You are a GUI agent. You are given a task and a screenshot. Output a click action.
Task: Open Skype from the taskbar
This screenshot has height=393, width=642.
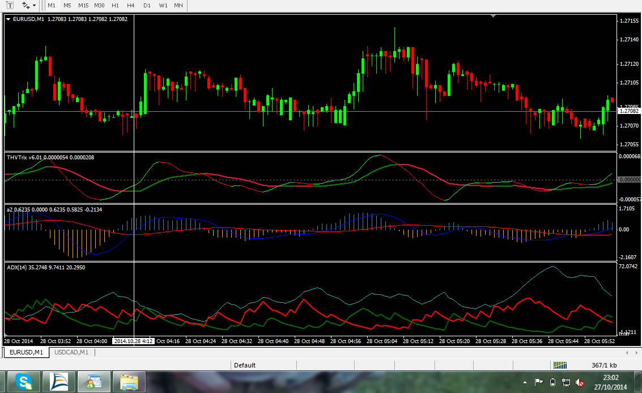coord(23,382)
